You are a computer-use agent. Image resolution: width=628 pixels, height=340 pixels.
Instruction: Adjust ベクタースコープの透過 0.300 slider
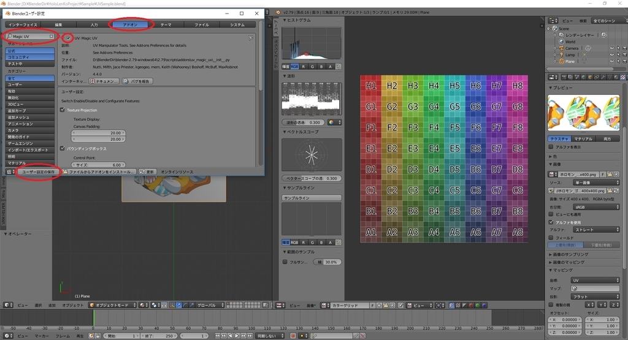[311, 178]
